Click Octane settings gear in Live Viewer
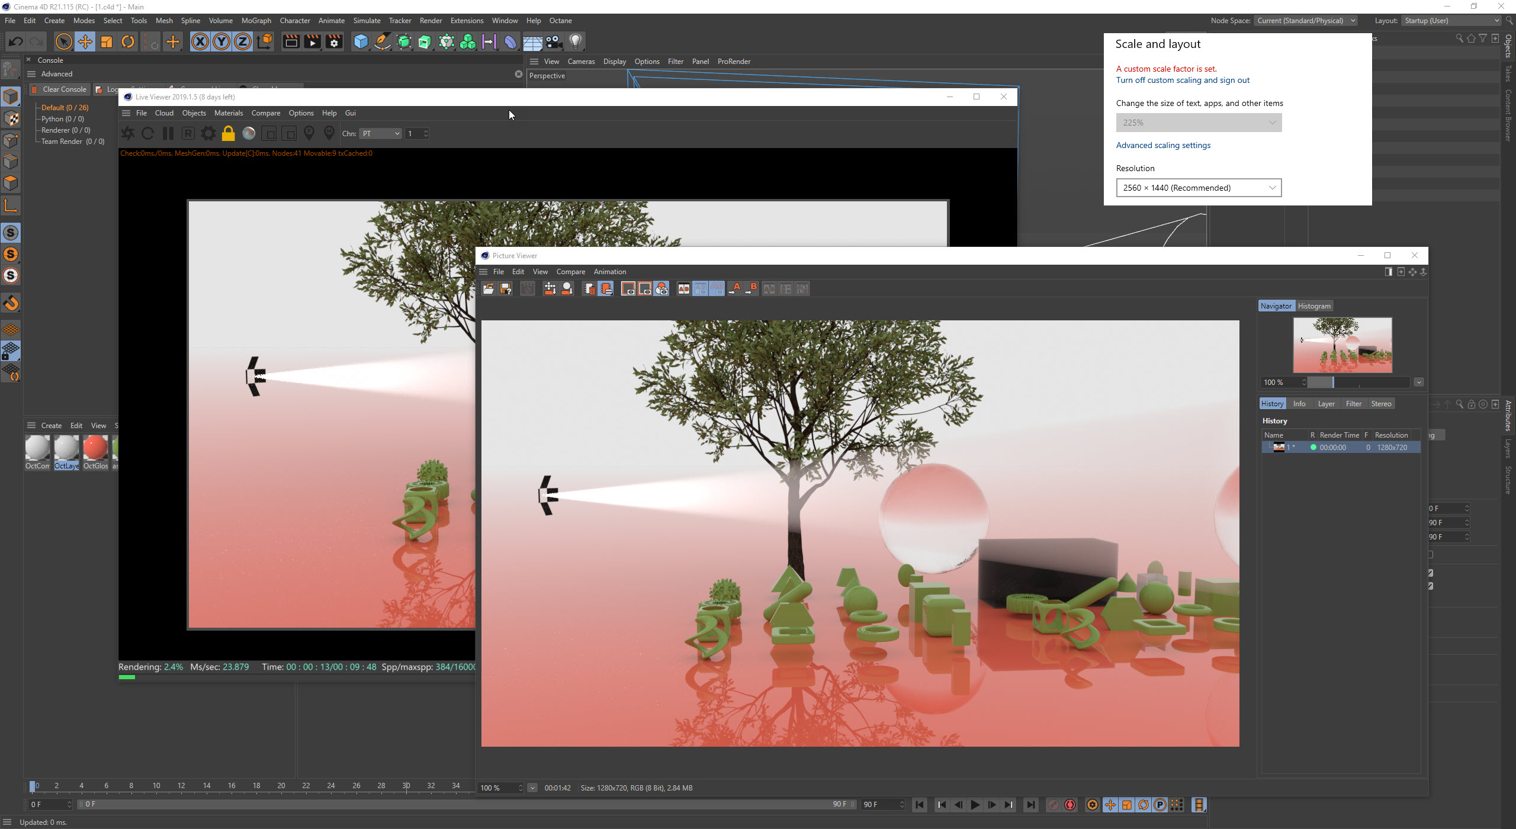Viewport: 1516px width, 829px height. coord(208,133)
